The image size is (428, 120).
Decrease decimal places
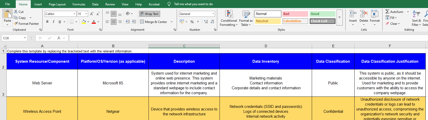click(x=212, y=22)
